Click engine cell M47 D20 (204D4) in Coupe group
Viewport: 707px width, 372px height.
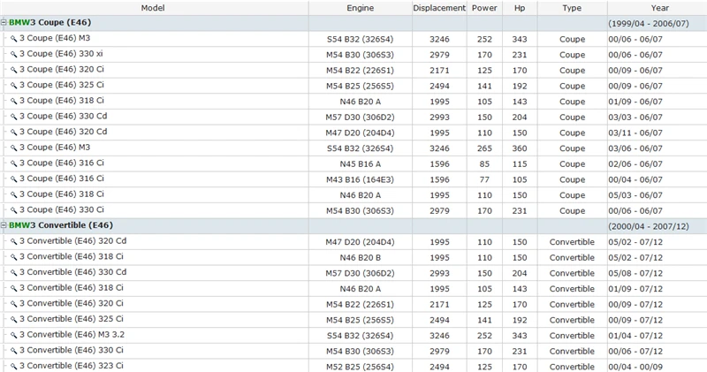pos(360,133)
